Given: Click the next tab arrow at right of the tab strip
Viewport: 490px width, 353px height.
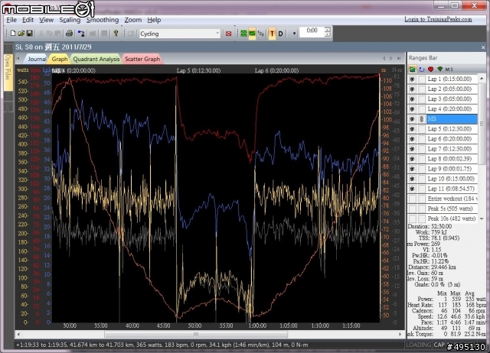Looking at the screenshot, I should [391, 58].
